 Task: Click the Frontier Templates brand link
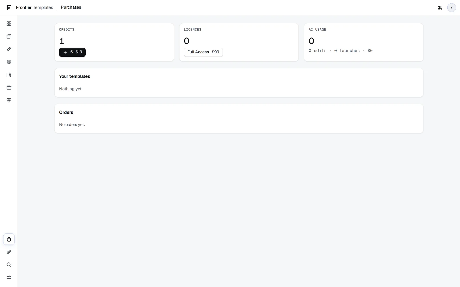(x=34, y=7)
